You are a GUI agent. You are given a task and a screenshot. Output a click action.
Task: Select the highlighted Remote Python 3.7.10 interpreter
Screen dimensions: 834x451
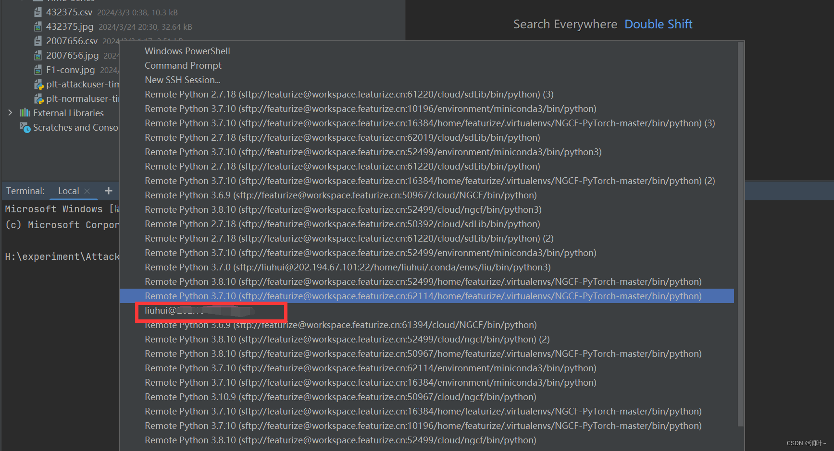coord(421,296)
